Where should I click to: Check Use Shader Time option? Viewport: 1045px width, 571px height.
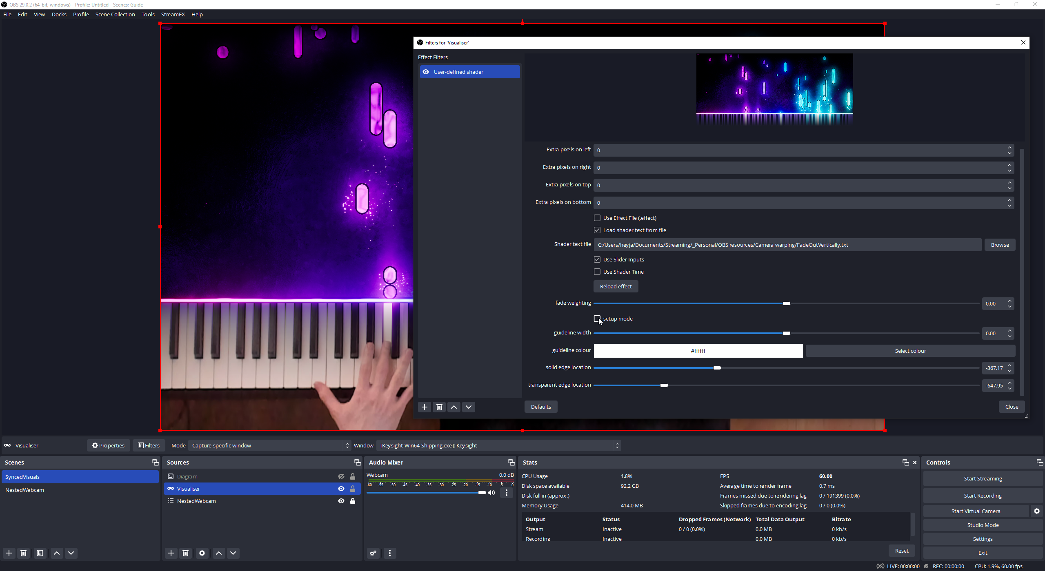coord(597,272)
